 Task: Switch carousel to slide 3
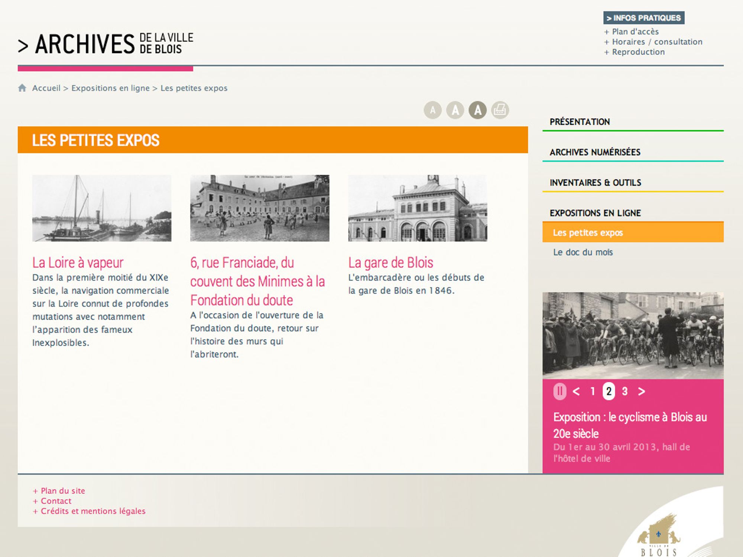[625, 391]
